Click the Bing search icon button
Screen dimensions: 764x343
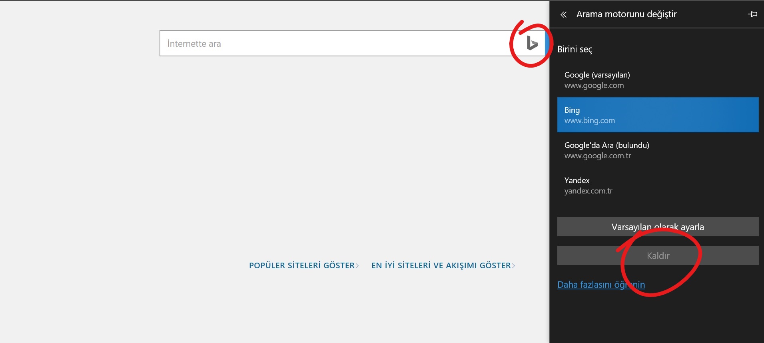coord(532,43)
